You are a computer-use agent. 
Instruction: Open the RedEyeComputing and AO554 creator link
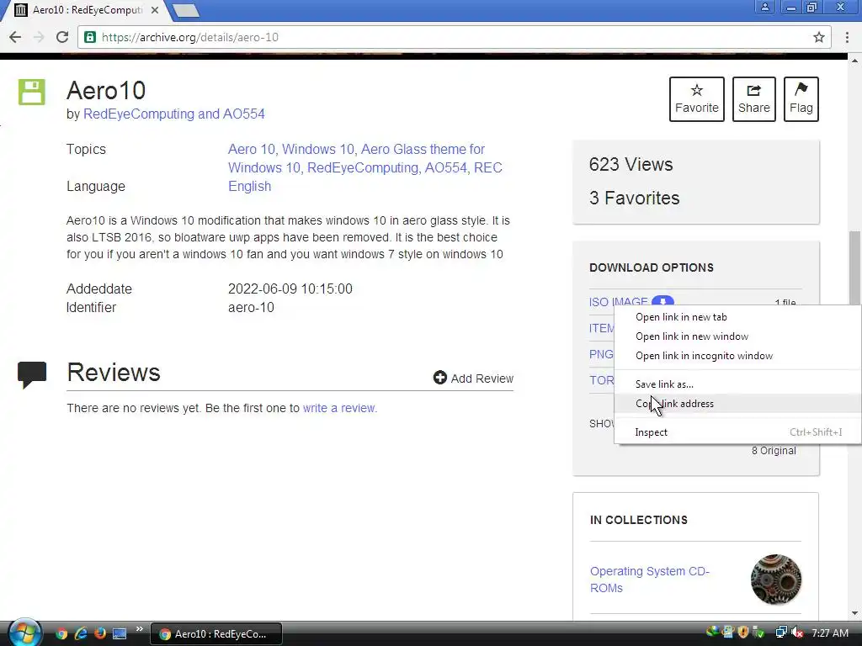point(173,114)
